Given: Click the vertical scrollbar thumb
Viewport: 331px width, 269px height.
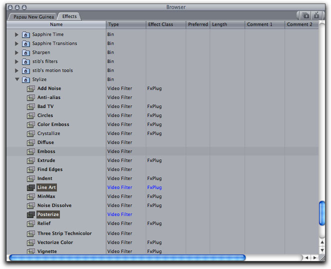Looking at the screenshot, I should click(322, 213).
